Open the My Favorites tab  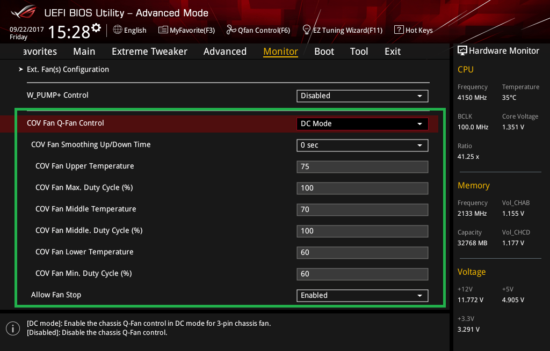tap(40, 52)
